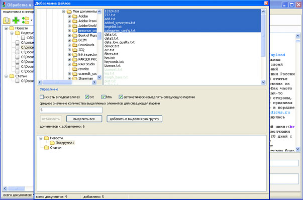
Task: Select file beginlist.txt
Action: (113, 27)
